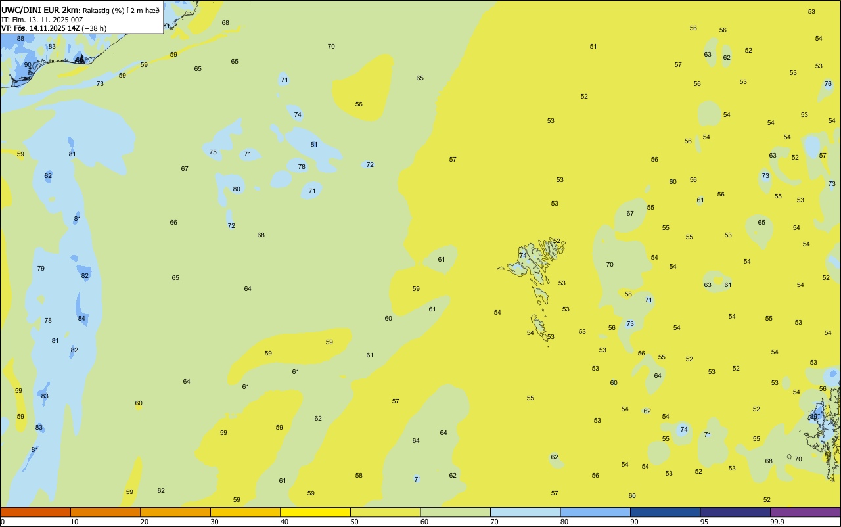
Task: Click the humidity value '79' on the map
Action: [41, 269]
